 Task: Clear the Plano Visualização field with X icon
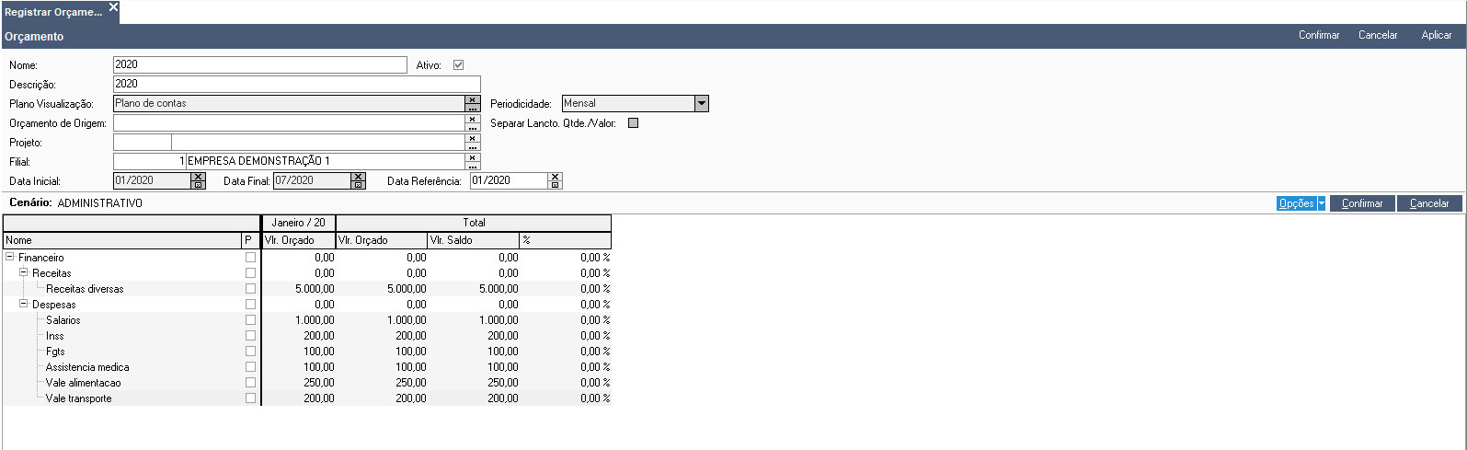(x=473, y=99)
